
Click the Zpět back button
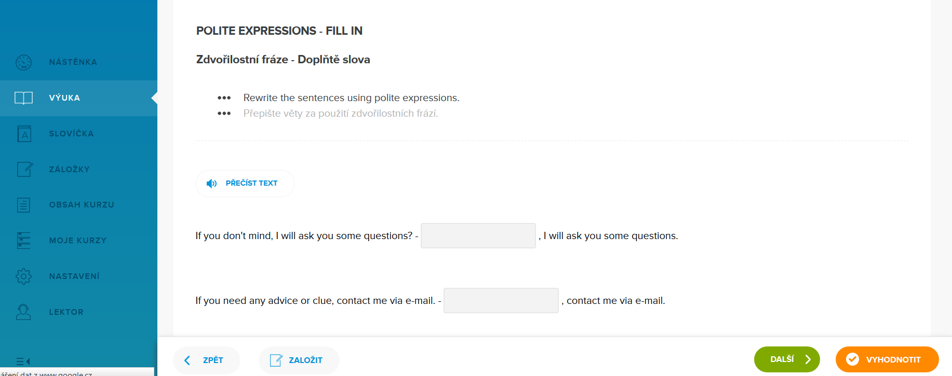[x=207, y=360]
